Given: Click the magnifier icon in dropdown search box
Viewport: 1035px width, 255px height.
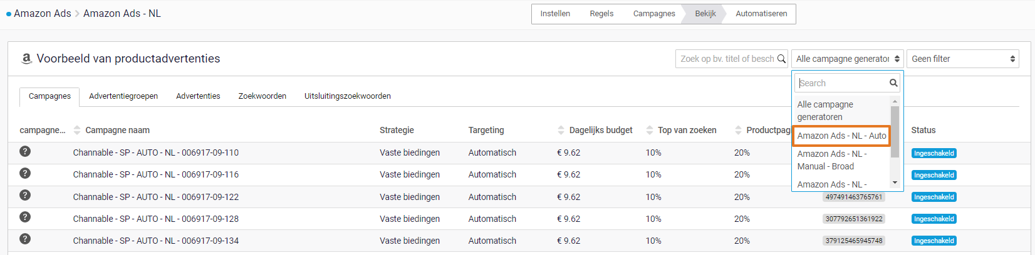Looking at the screenshot, I should click(x=893, y=83).
